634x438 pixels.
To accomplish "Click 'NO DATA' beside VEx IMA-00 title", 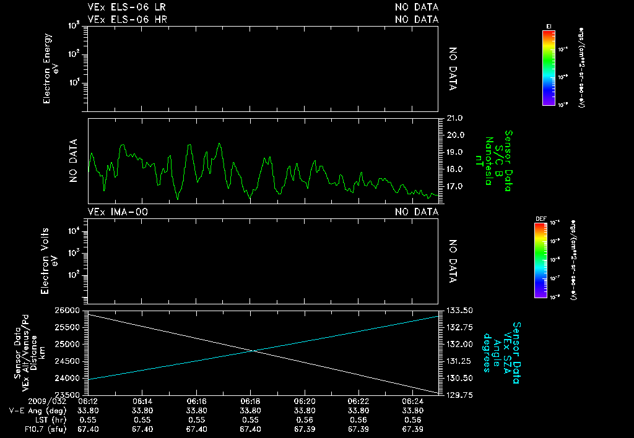I will click(417, 212).
